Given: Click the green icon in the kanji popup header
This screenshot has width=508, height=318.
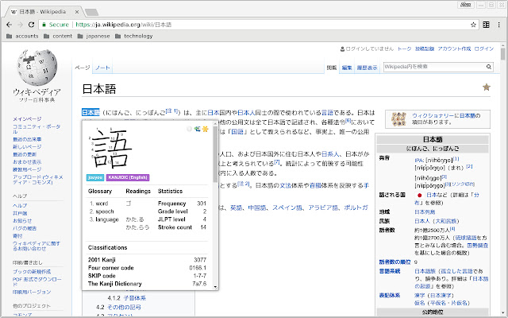Looking at the screenshot, I should point(197,129).
